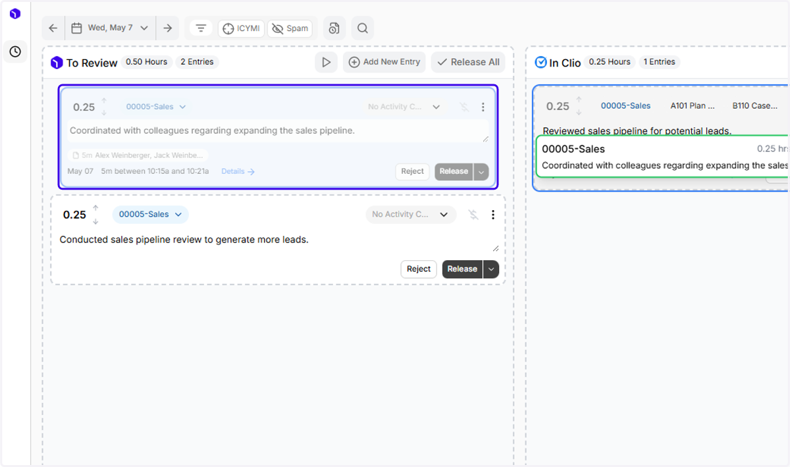The height and width of the screenshot is (467, 790).
Task: Open 00005-Sales dropdown on Coordinated entry
Action: 156,107
